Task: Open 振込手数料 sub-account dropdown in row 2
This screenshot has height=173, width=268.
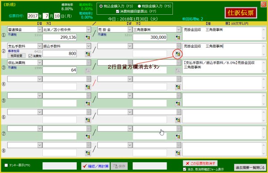Action: pyautogui.click(x=88, y=46)
